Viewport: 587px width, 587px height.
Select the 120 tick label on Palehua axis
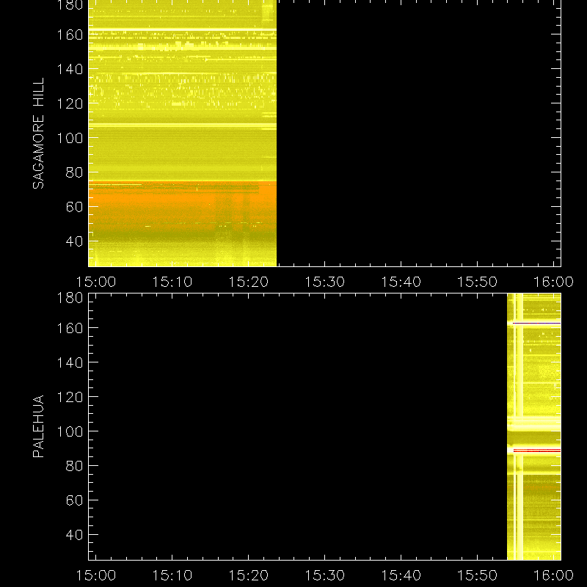pyautogui.click(x=70, y=397)
